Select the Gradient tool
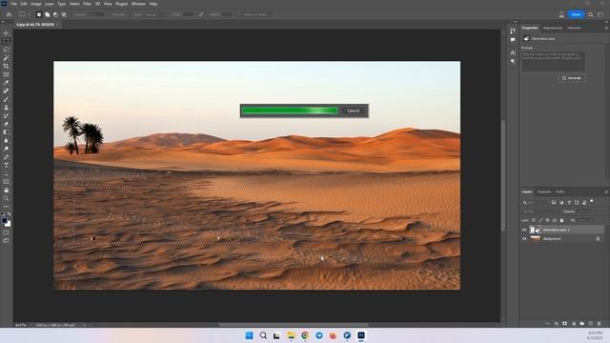 (7, 132)
